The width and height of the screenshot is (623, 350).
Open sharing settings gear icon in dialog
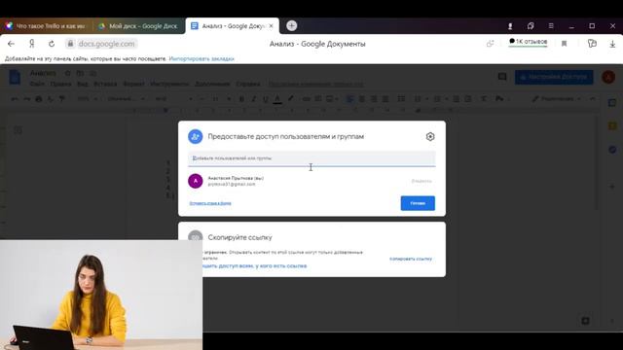point(430,136)
